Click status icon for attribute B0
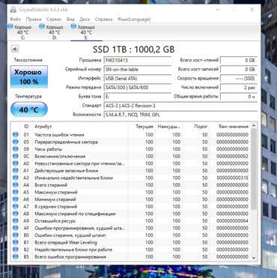The image size is (277, 278). click(x=16, y=235)
